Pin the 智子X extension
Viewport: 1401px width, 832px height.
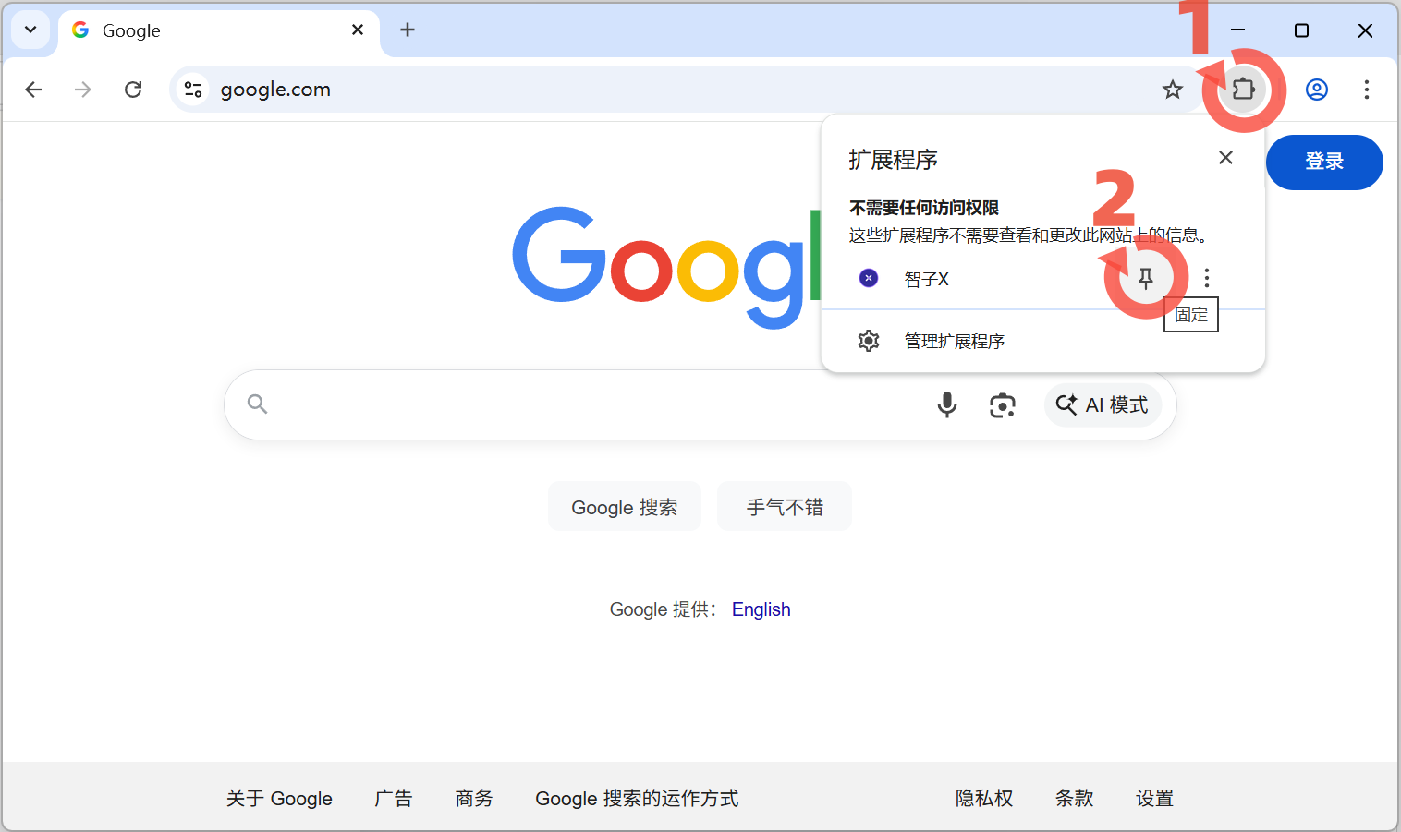pos(1146,278)
